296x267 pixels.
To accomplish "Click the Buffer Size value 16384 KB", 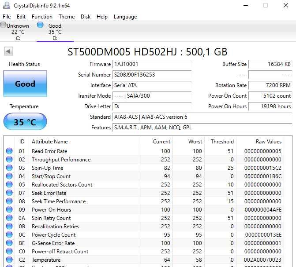I will [x=270, y=64].
